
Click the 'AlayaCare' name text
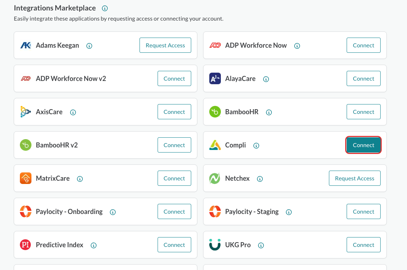tap(240, 79)
